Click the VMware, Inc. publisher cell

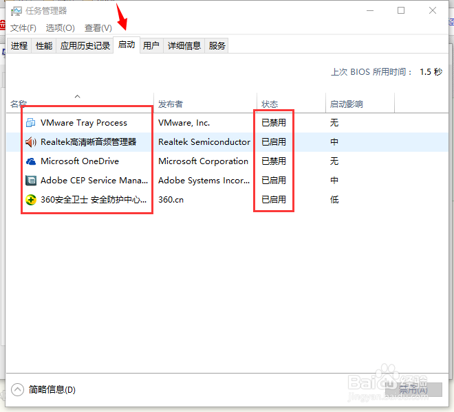click(x=184, y=123)
